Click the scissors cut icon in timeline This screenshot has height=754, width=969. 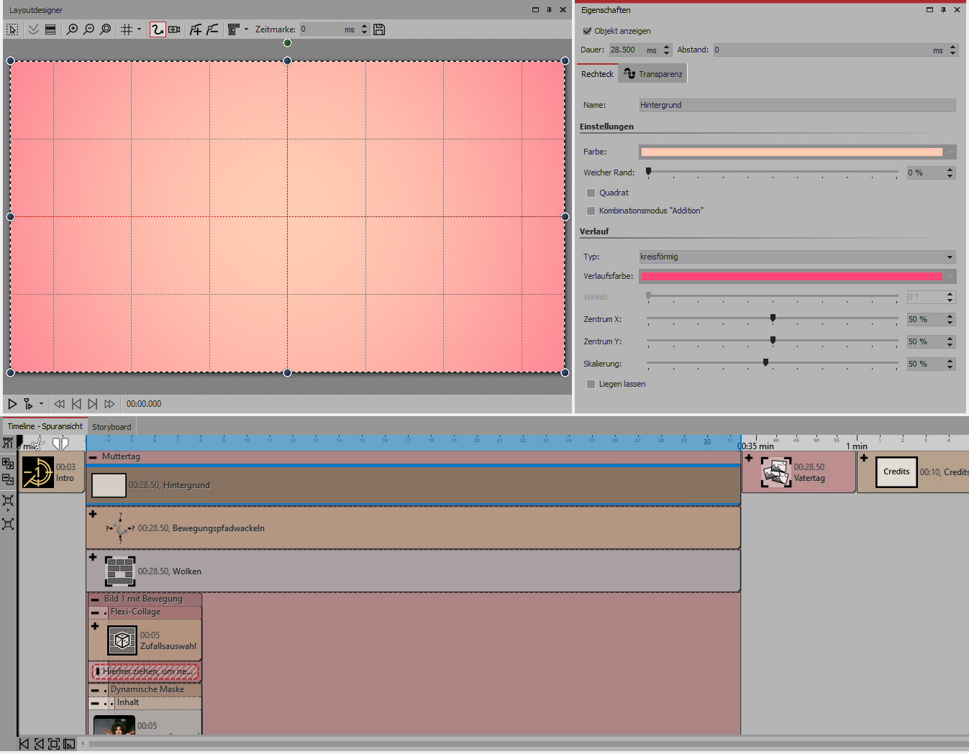click(37, 443)
